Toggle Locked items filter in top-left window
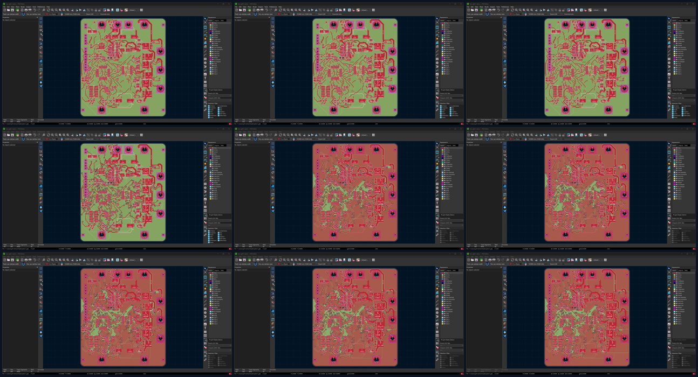This screenshot has height=377, width=698. coord(218,106)
